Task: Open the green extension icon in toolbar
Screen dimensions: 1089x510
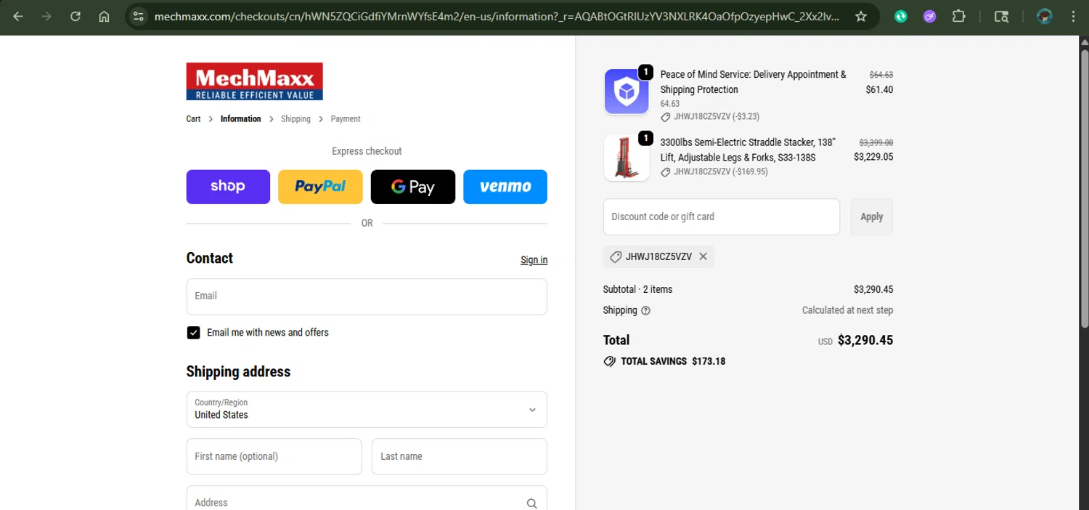Action: [x=901, y=16]
